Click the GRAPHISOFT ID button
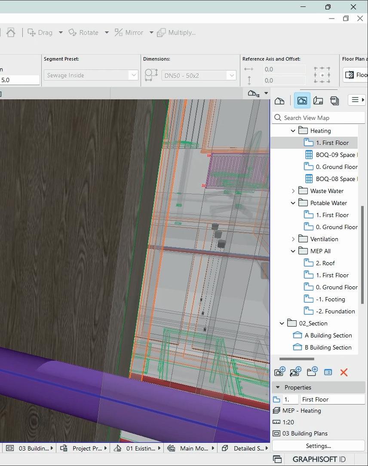 click(319, 459)
